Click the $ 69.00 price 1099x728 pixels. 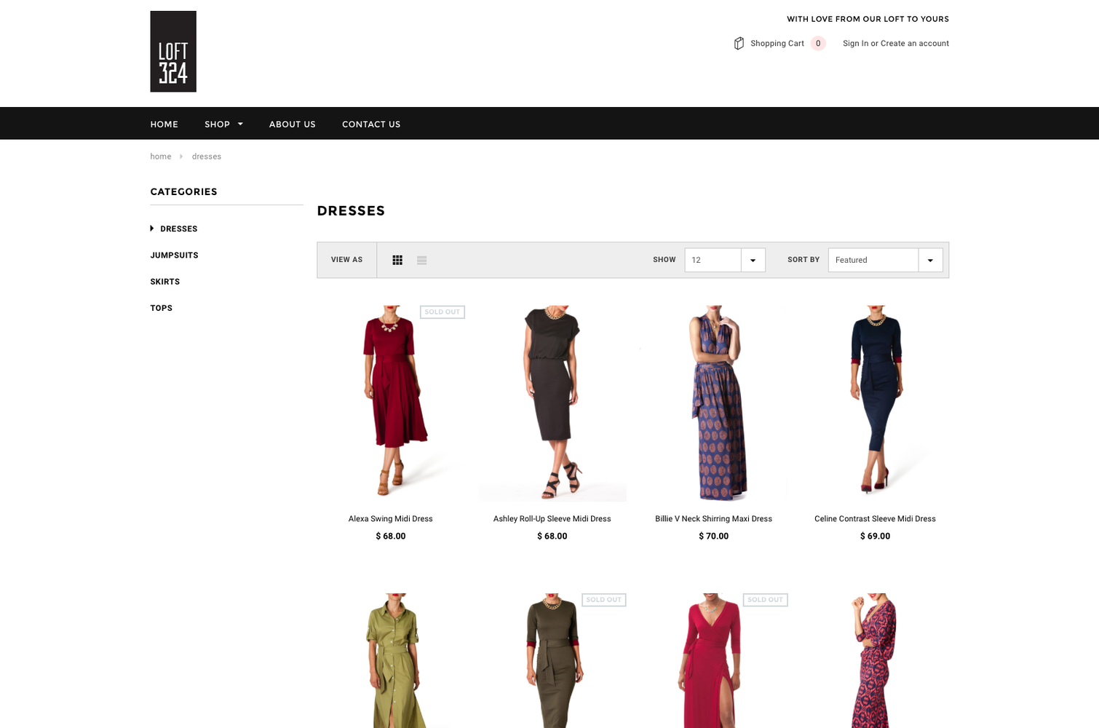[x=876, y=537]
